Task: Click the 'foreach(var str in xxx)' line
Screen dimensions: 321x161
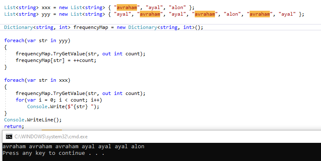Action: 37,80
